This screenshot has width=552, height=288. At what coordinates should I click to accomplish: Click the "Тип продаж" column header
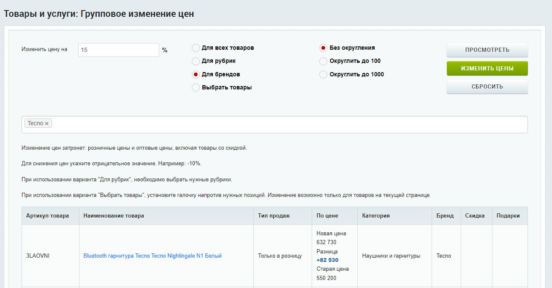[274, 216]
